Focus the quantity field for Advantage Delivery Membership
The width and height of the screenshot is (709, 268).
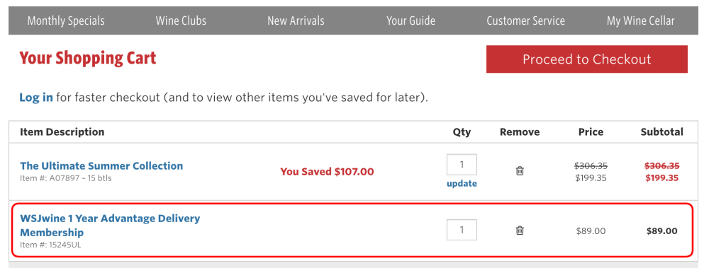462,230
